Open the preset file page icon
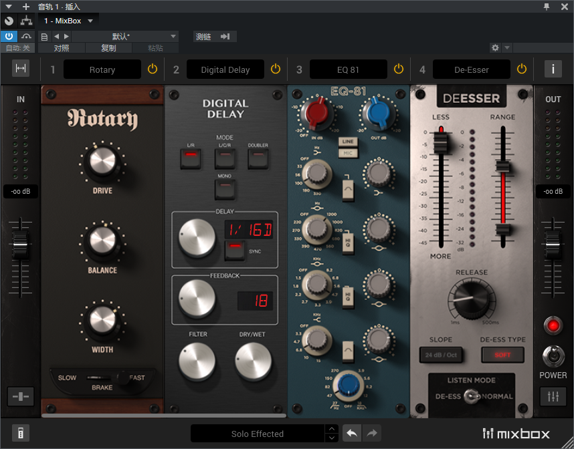Image resolution: width=574 pixels, height=449 pixels. (x=44, y=37)
